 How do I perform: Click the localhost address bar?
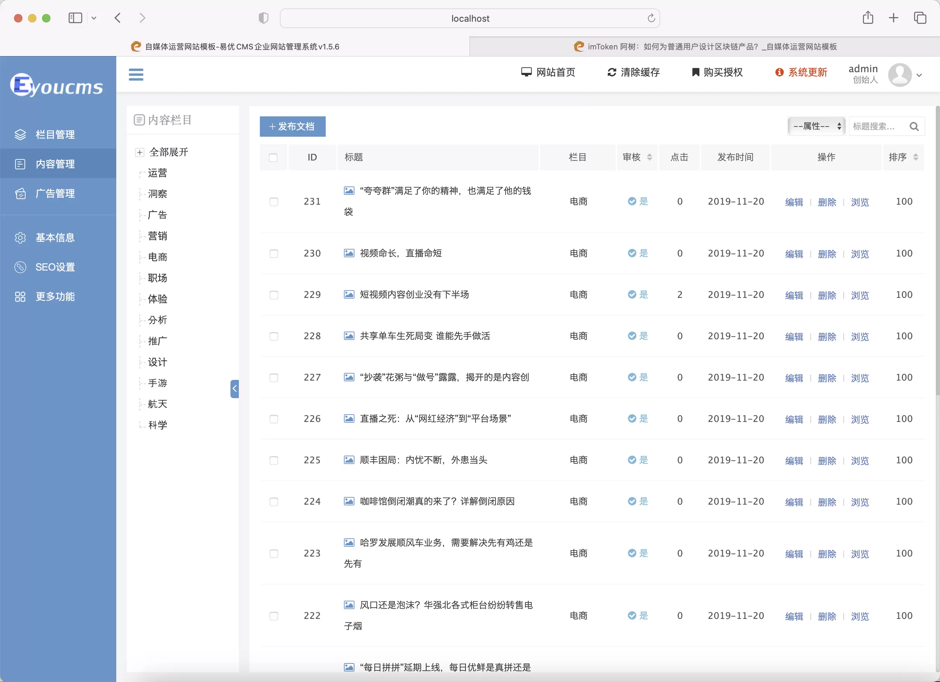click(x=470, y=18)
